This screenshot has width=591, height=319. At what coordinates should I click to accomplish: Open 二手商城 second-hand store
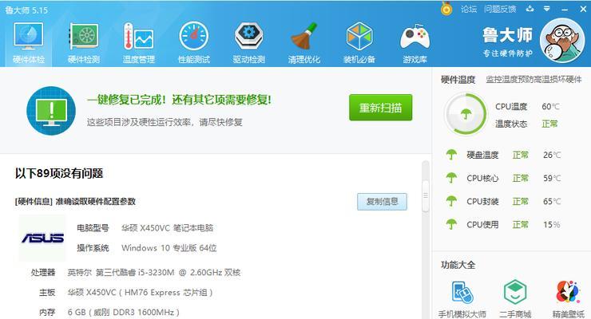(515, 299)
